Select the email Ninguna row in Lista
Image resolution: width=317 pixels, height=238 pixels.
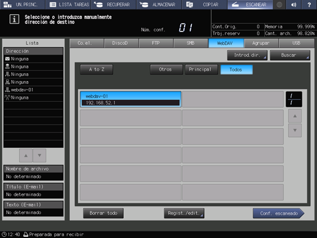(33, 59)
